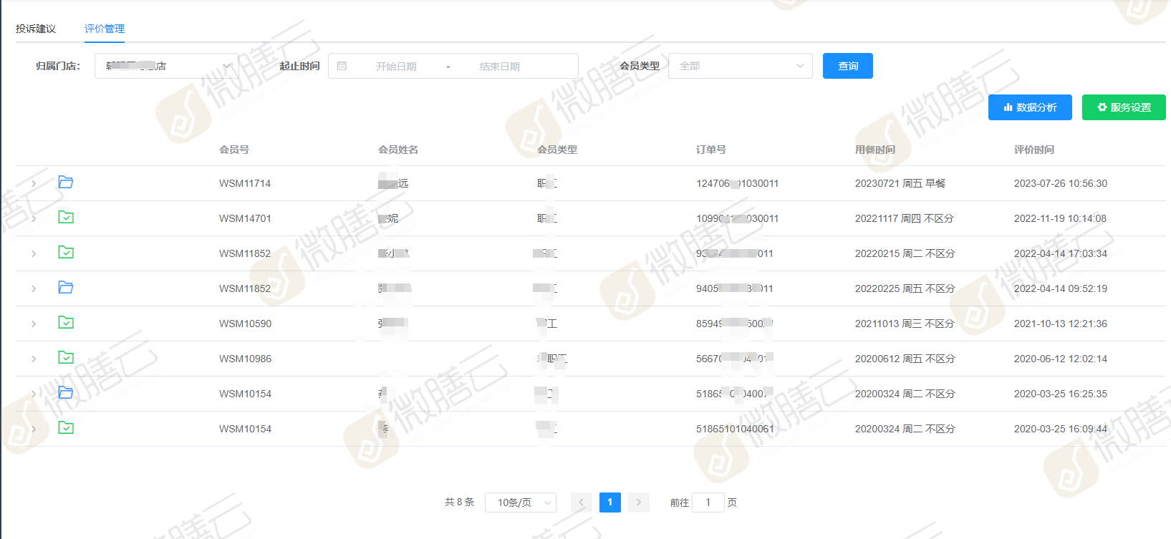Click the open folder icon for order 20230721
The height and width of the screenshot is (539, 1171).
(x=66, y=183)
